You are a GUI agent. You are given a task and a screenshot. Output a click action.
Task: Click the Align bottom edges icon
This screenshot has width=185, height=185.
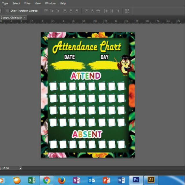pos(58,11)
